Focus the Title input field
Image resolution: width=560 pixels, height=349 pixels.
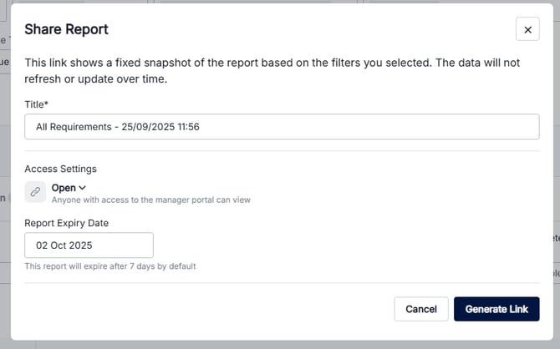282,127
